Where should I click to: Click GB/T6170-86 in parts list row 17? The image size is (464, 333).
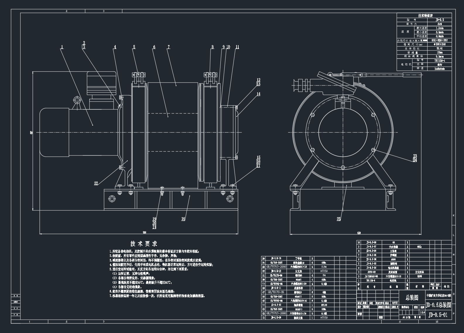(276, 292)
